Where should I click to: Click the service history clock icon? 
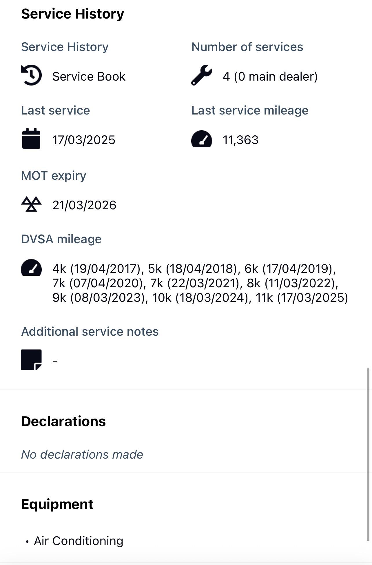click(x=31, y=76)
